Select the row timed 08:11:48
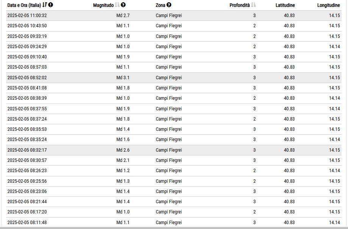348x229 pixels. click(x=173, y=222)
